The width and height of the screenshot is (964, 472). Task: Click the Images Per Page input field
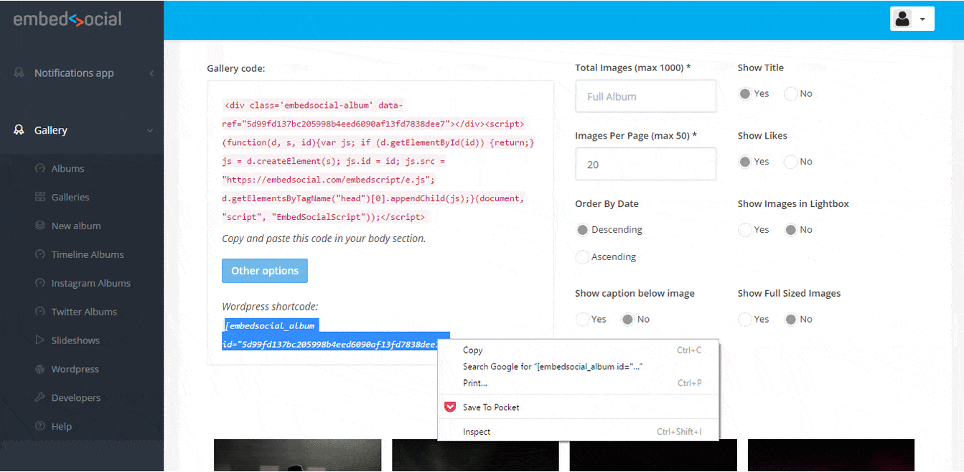tap(645, 164)
